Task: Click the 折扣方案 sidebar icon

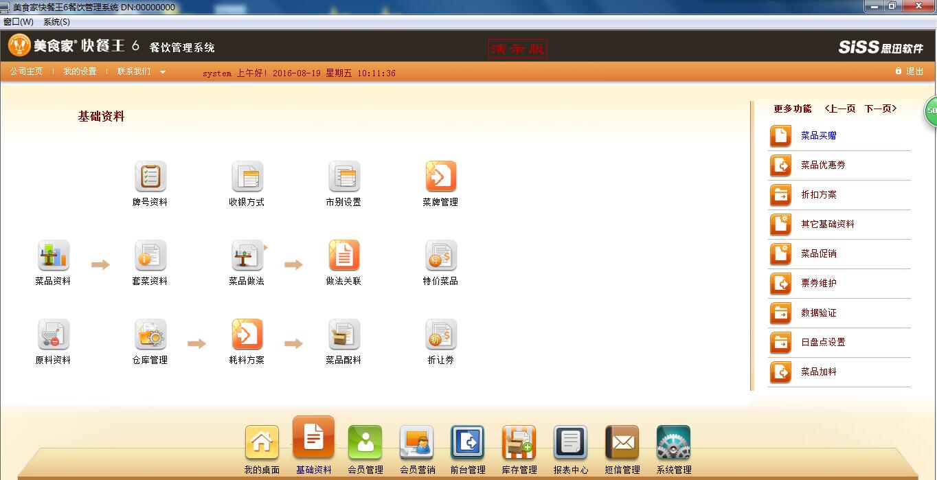Action: point(781,195)
